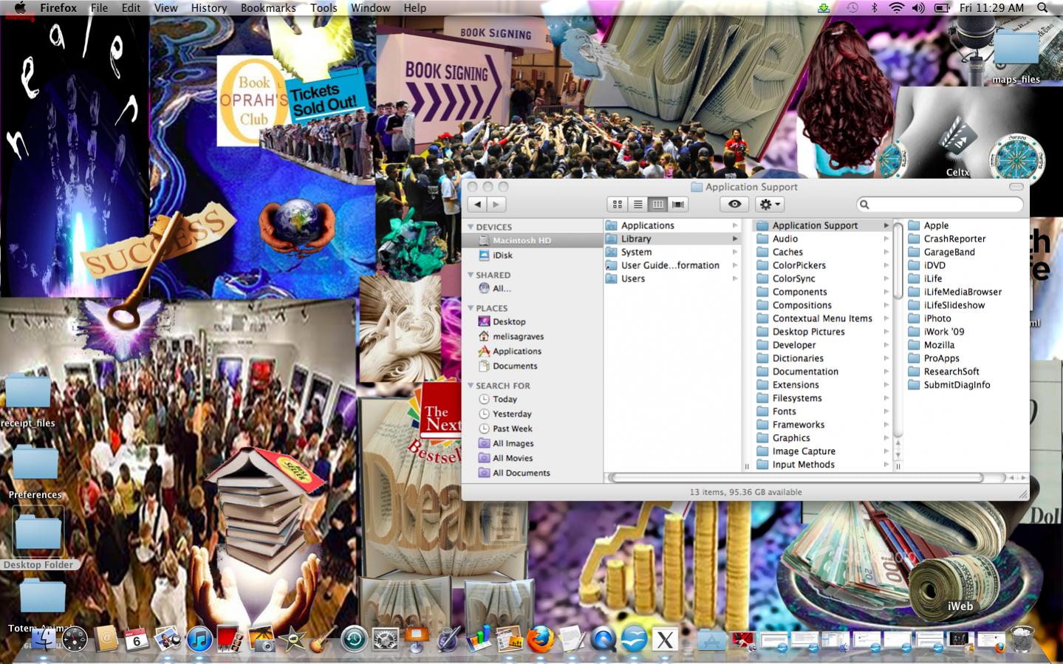Launch iPhoto from the Dock
This screenshot has height=664, width=1063.
click(x=262, y=640)
